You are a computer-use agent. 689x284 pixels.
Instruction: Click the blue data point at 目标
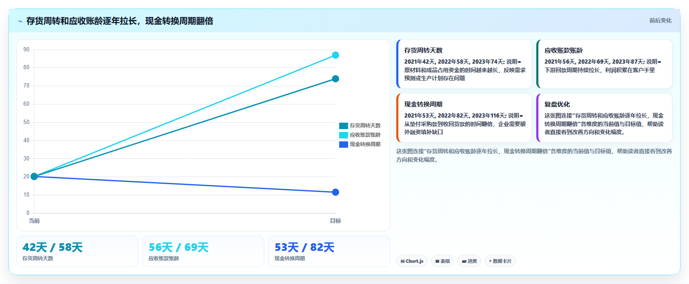(x=336, y=192)
